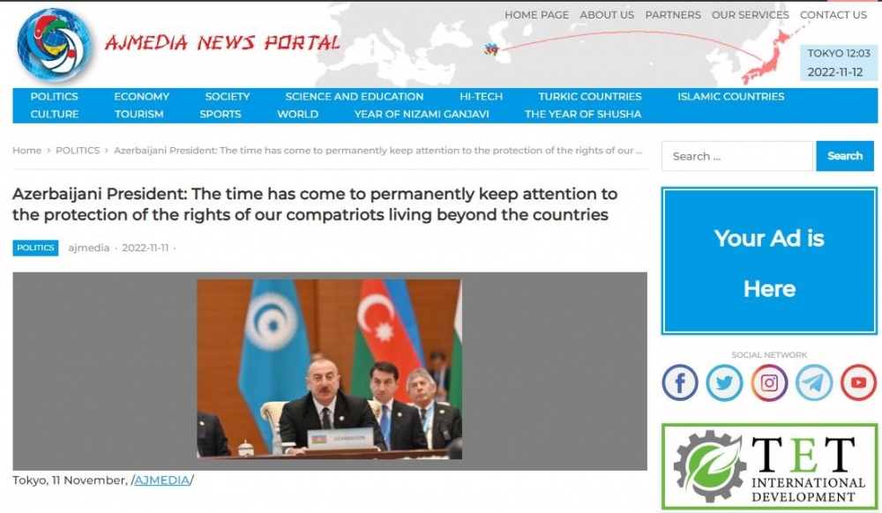Click the article photo thumbnail
This screenshot has height=513, width=882.
click(329, 369)
